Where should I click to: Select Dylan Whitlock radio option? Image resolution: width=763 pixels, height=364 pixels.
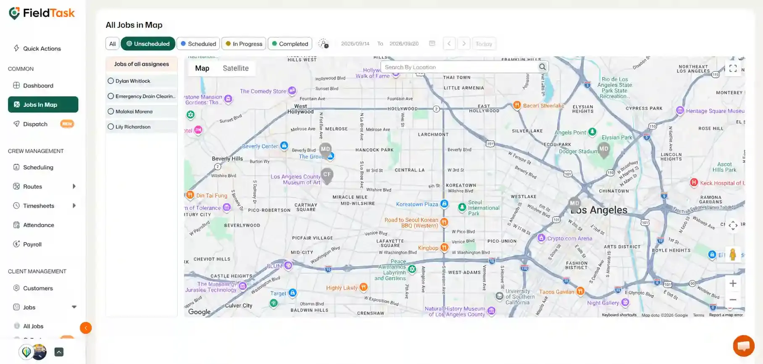pyautogui.click(x=111, y=81)
